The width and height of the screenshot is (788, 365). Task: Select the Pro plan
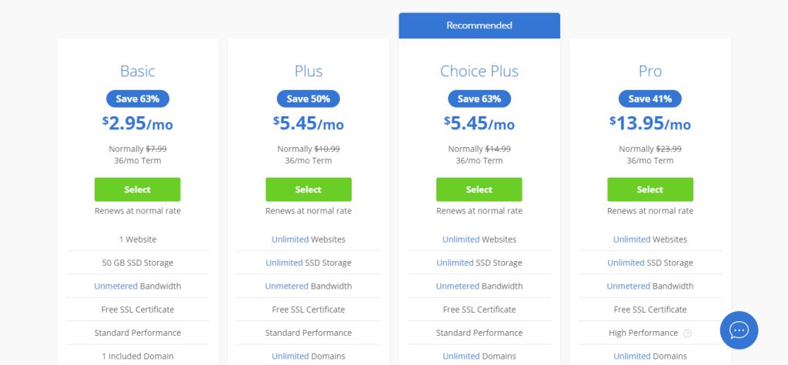[x=649, y=189]
